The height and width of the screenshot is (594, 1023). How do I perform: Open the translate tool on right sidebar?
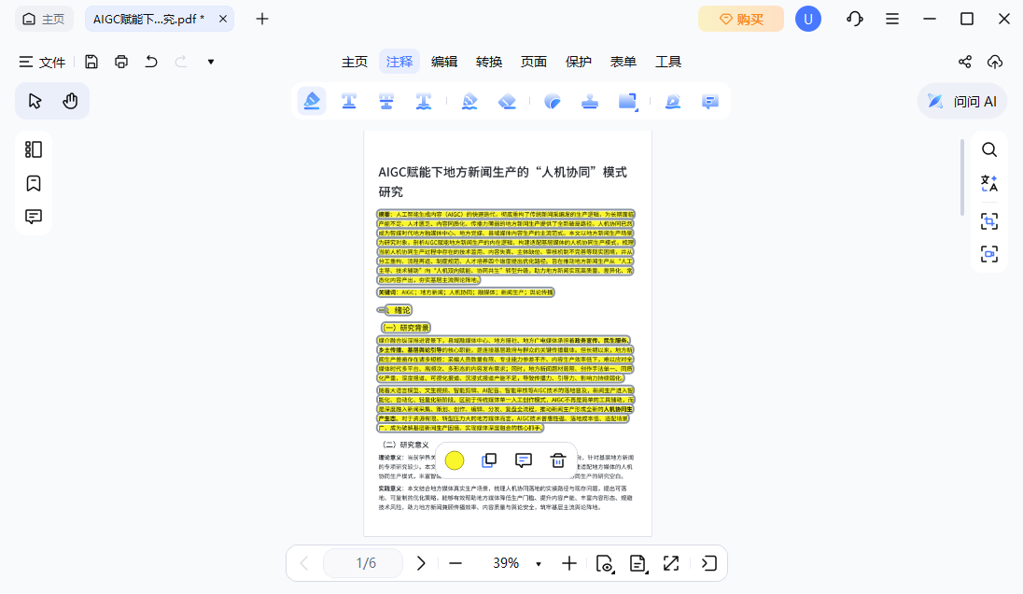[x=989, y=183]
